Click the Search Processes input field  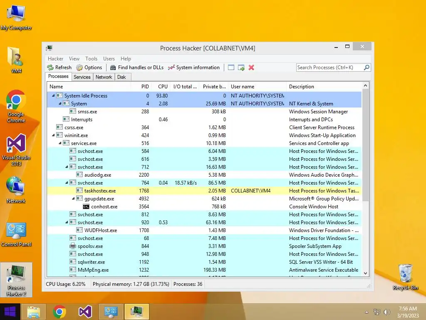[330, 67]
